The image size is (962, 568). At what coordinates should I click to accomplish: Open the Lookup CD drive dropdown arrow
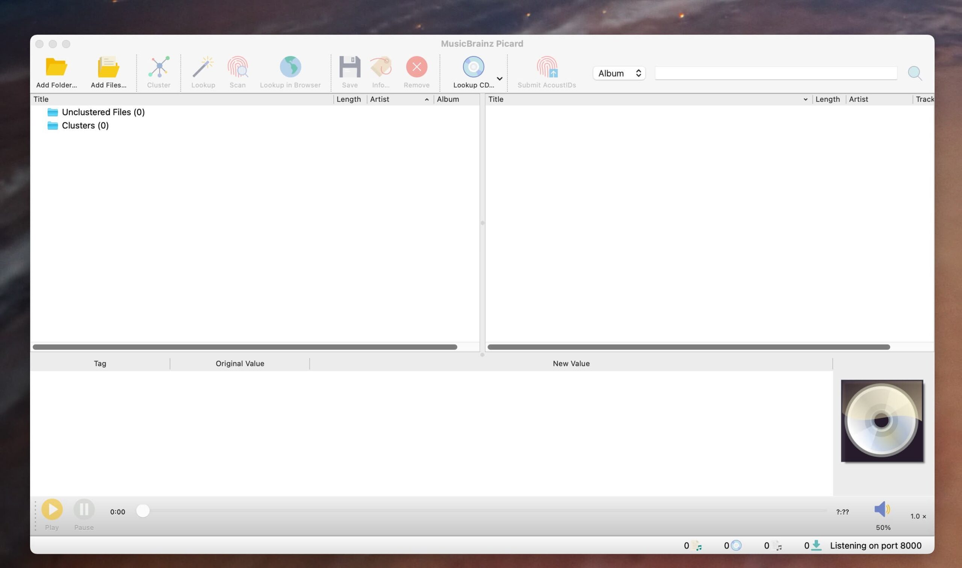(499, 78)
